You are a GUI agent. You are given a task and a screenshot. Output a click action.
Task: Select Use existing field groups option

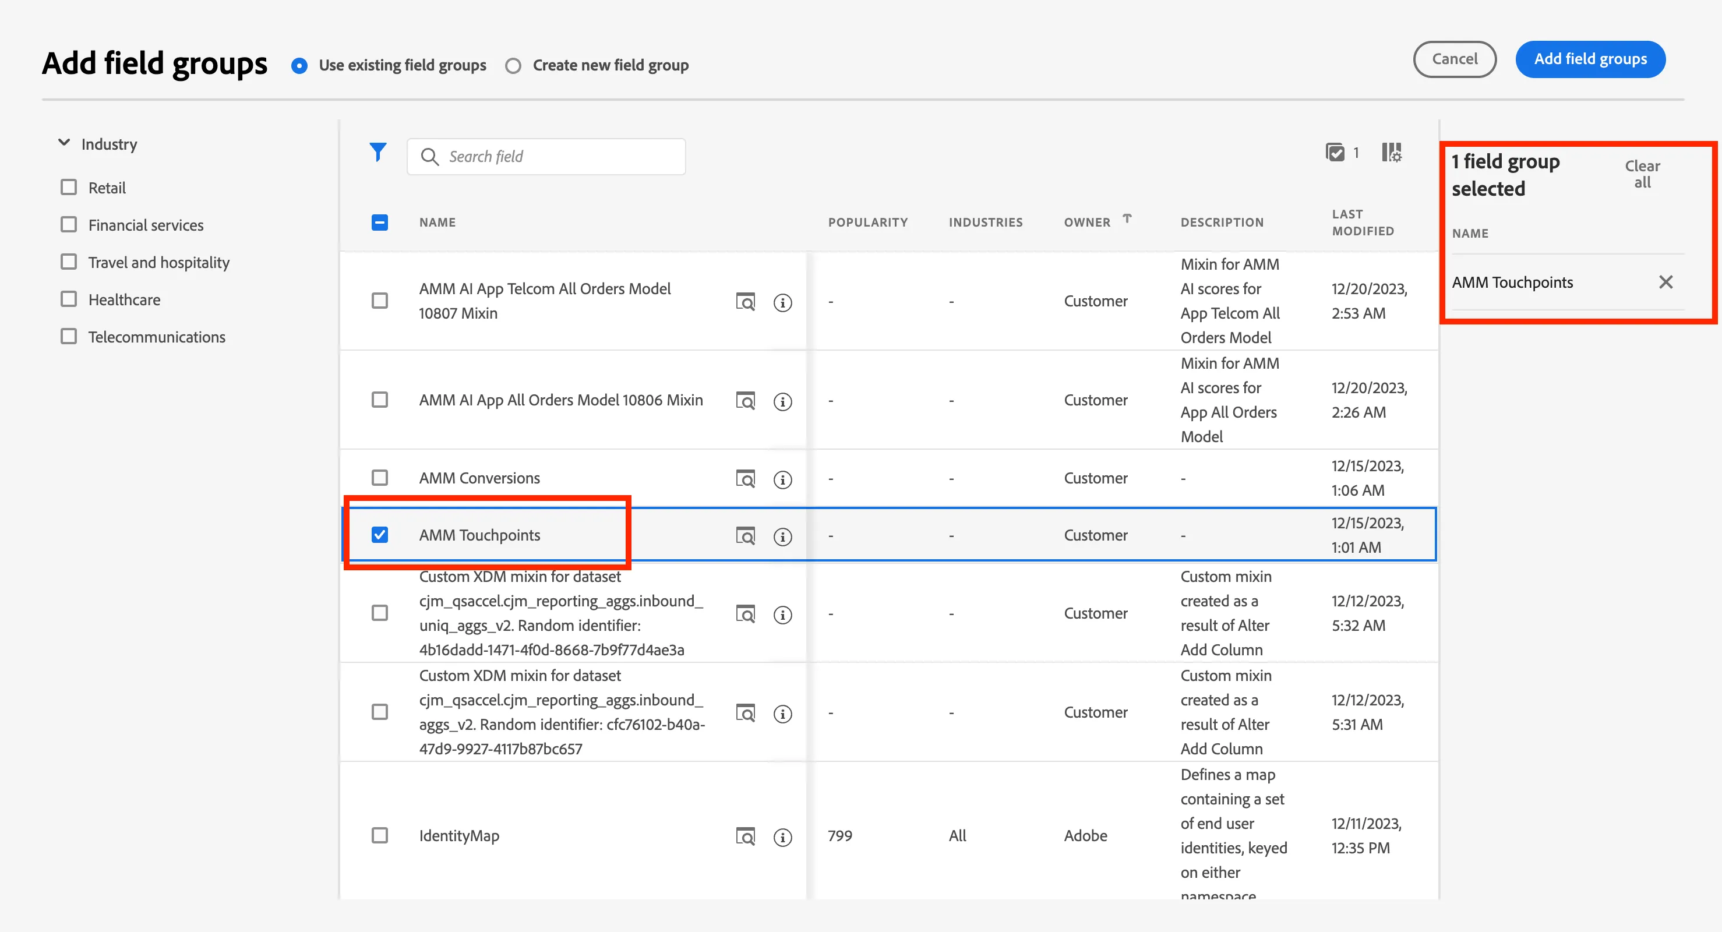coord(299,65)
